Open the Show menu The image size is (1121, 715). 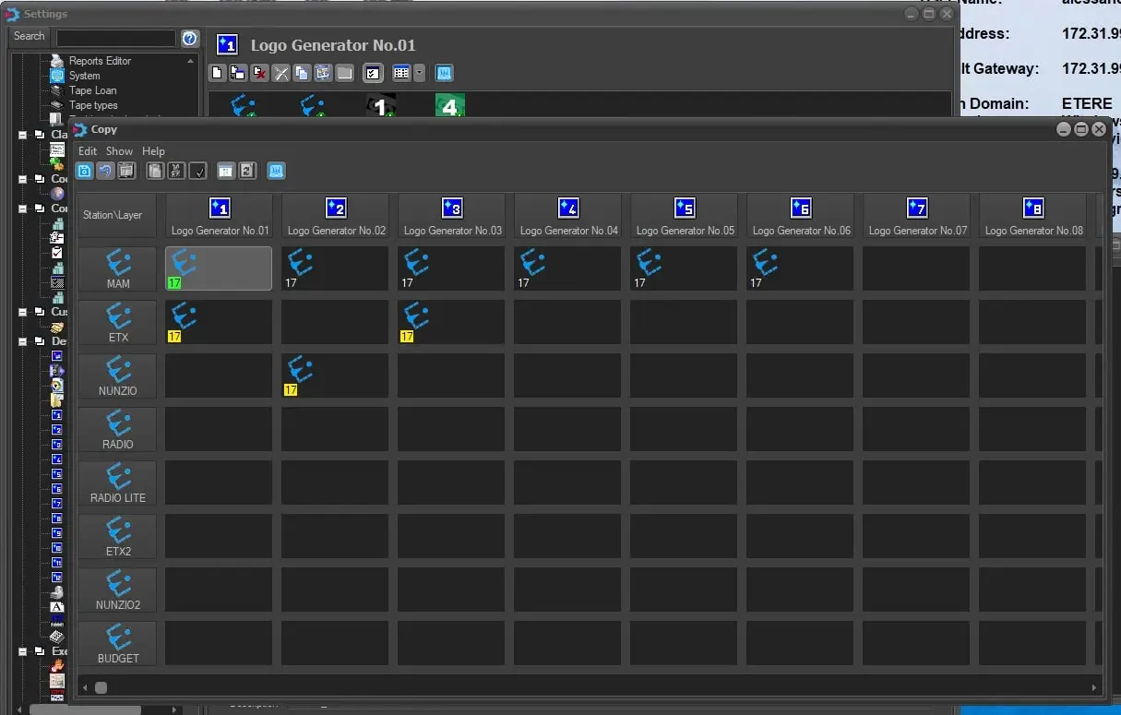(119, 151)
